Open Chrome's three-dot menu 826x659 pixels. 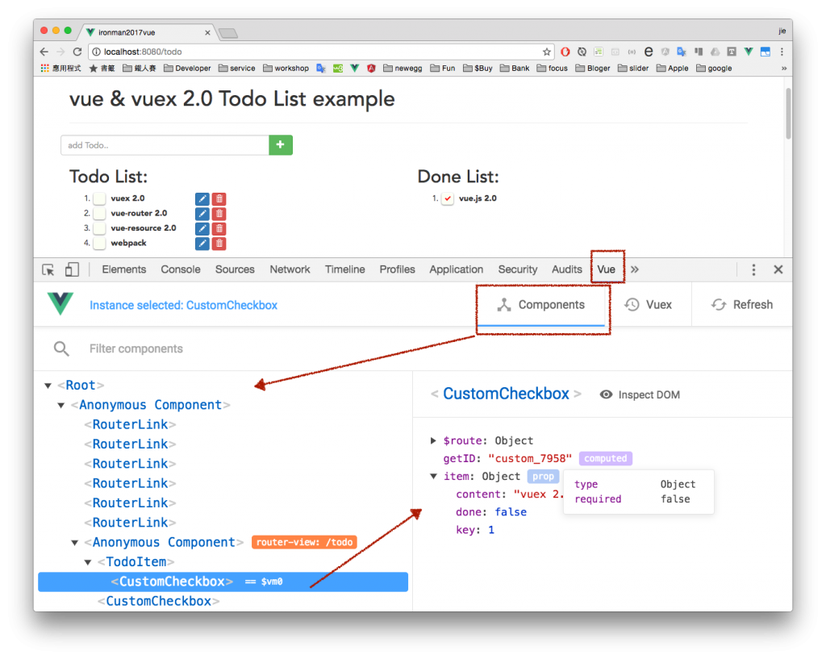(x=782, y=52)
